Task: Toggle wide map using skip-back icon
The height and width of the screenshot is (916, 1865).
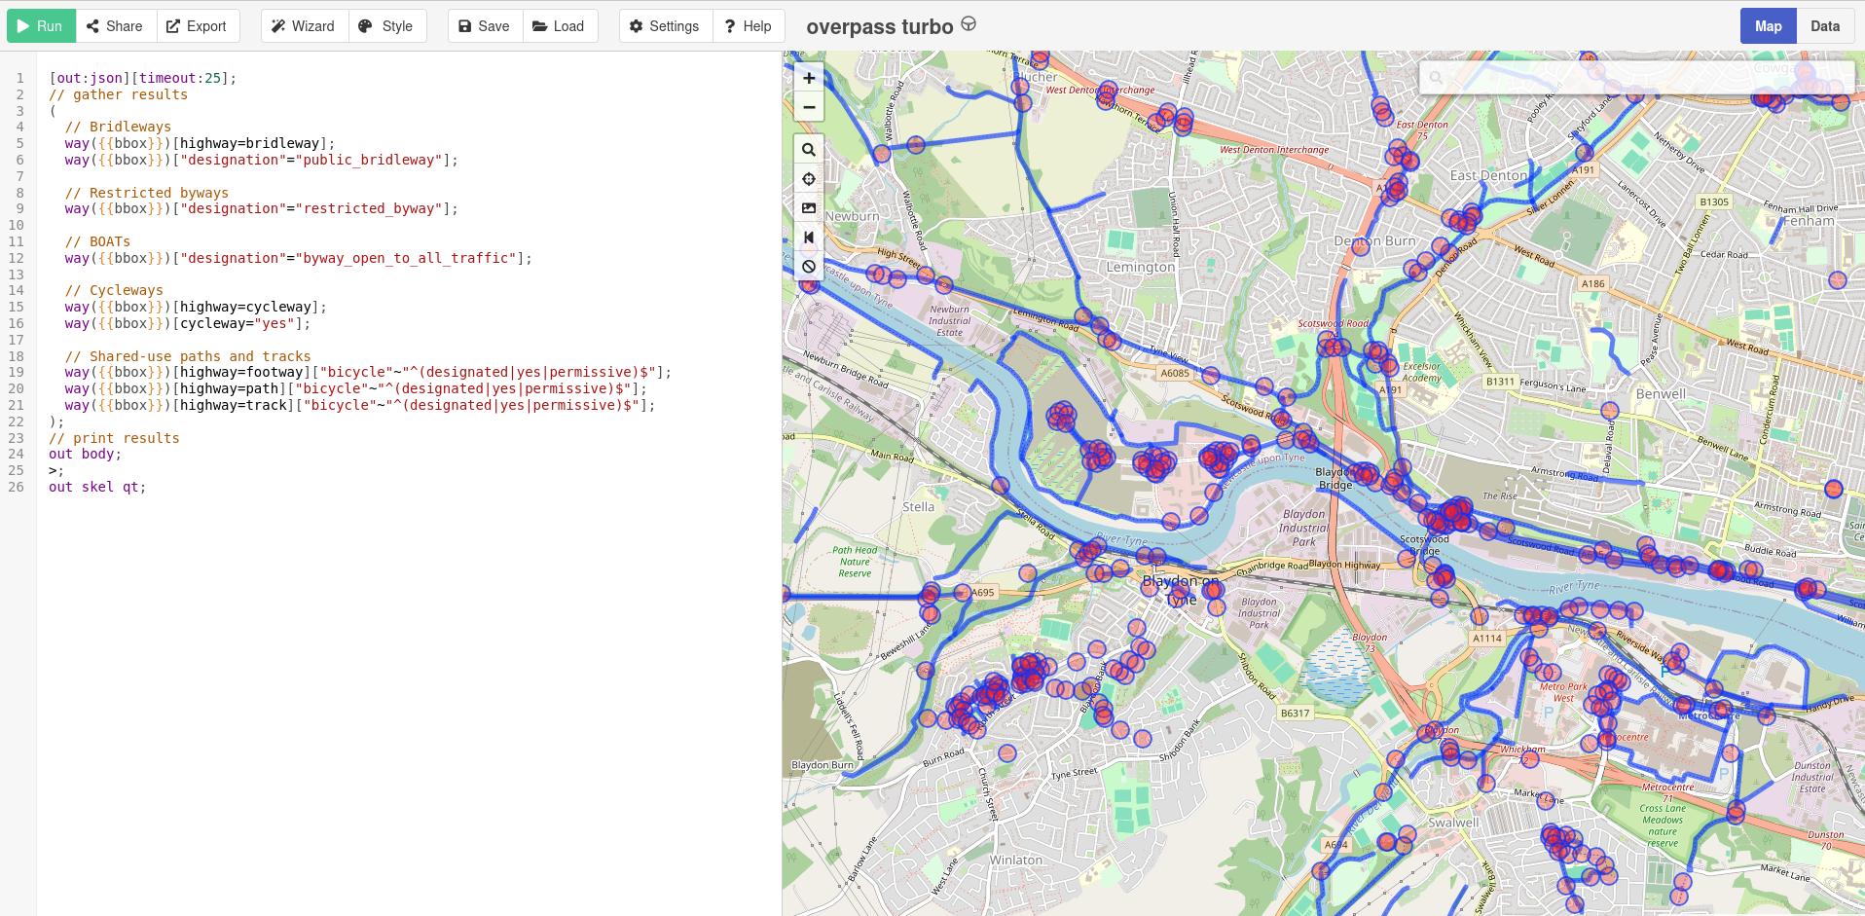Action: click(x=808, y=238)
